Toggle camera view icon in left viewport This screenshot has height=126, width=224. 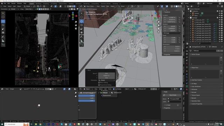tap(76, 28)
